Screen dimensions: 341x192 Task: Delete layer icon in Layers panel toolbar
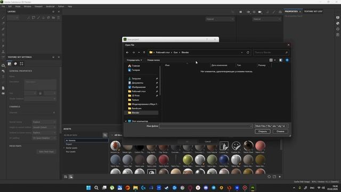coord(58,18)
